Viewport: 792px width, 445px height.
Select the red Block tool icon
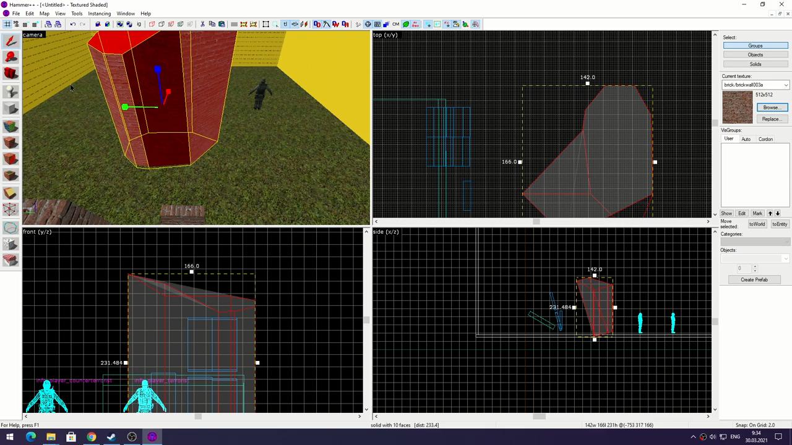11,74
